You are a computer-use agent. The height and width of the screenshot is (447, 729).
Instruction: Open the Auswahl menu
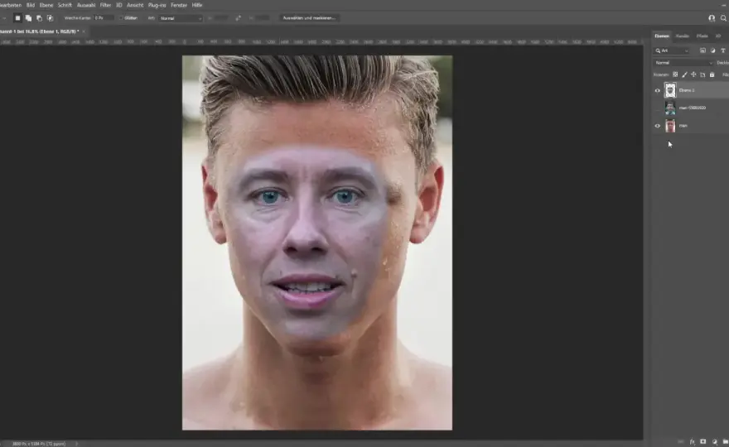[86, 5]
